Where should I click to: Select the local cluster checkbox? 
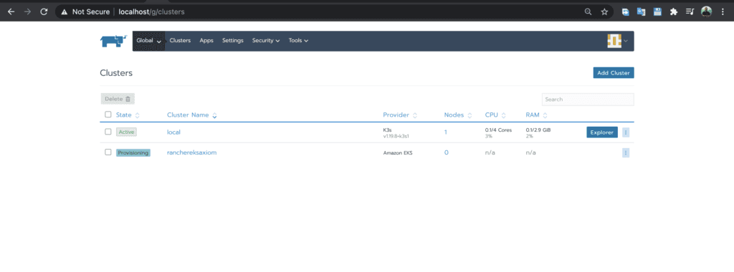tap(108, 132)
